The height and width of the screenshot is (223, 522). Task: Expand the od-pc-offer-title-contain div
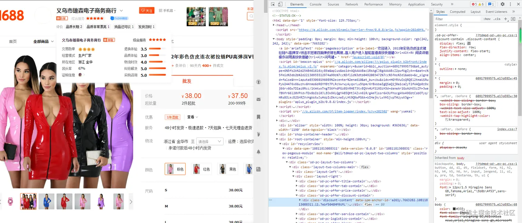(297, 181)
